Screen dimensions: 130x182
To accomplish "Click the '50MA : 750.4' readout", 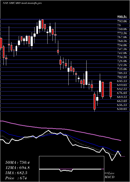I will [17, 162].
